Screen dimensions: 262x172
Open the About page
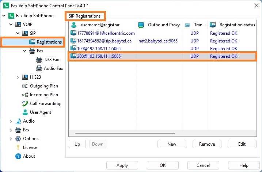(x=29, y=156)
